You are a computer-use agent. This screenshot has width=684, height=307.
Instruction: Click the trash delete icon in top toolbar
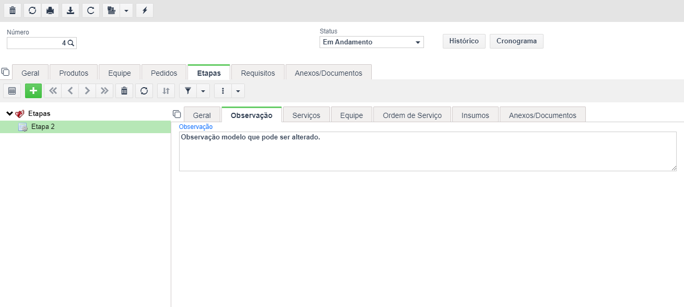point(13,10)
